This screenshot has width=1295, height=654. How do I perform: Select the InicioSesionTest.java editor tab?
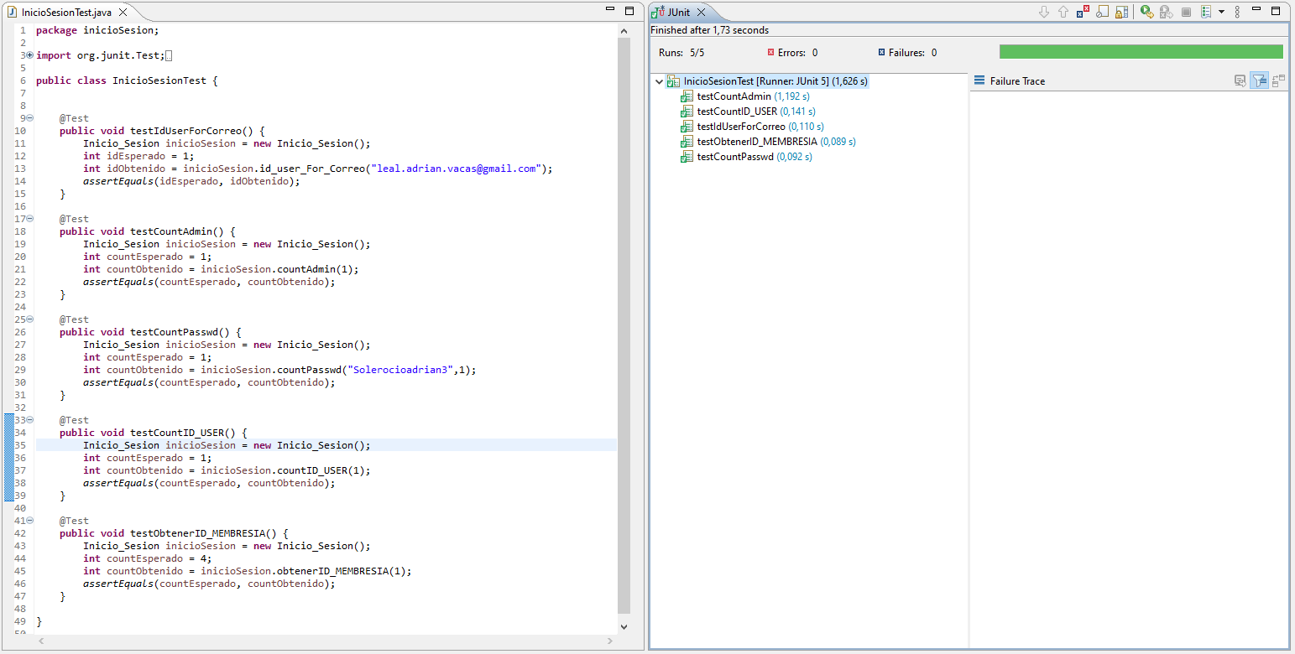(x=65, y=13)
